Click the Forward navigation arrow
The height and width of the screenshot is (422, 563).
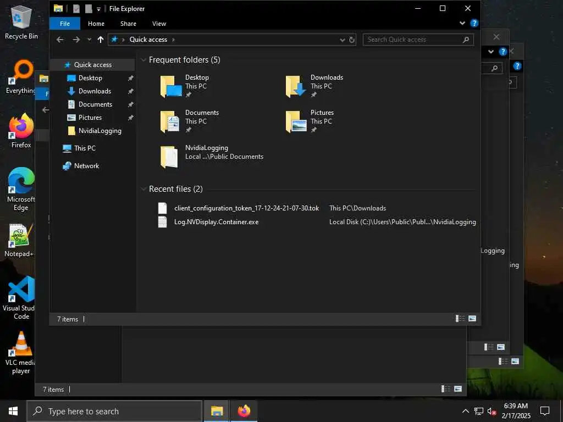coord(76,40)
